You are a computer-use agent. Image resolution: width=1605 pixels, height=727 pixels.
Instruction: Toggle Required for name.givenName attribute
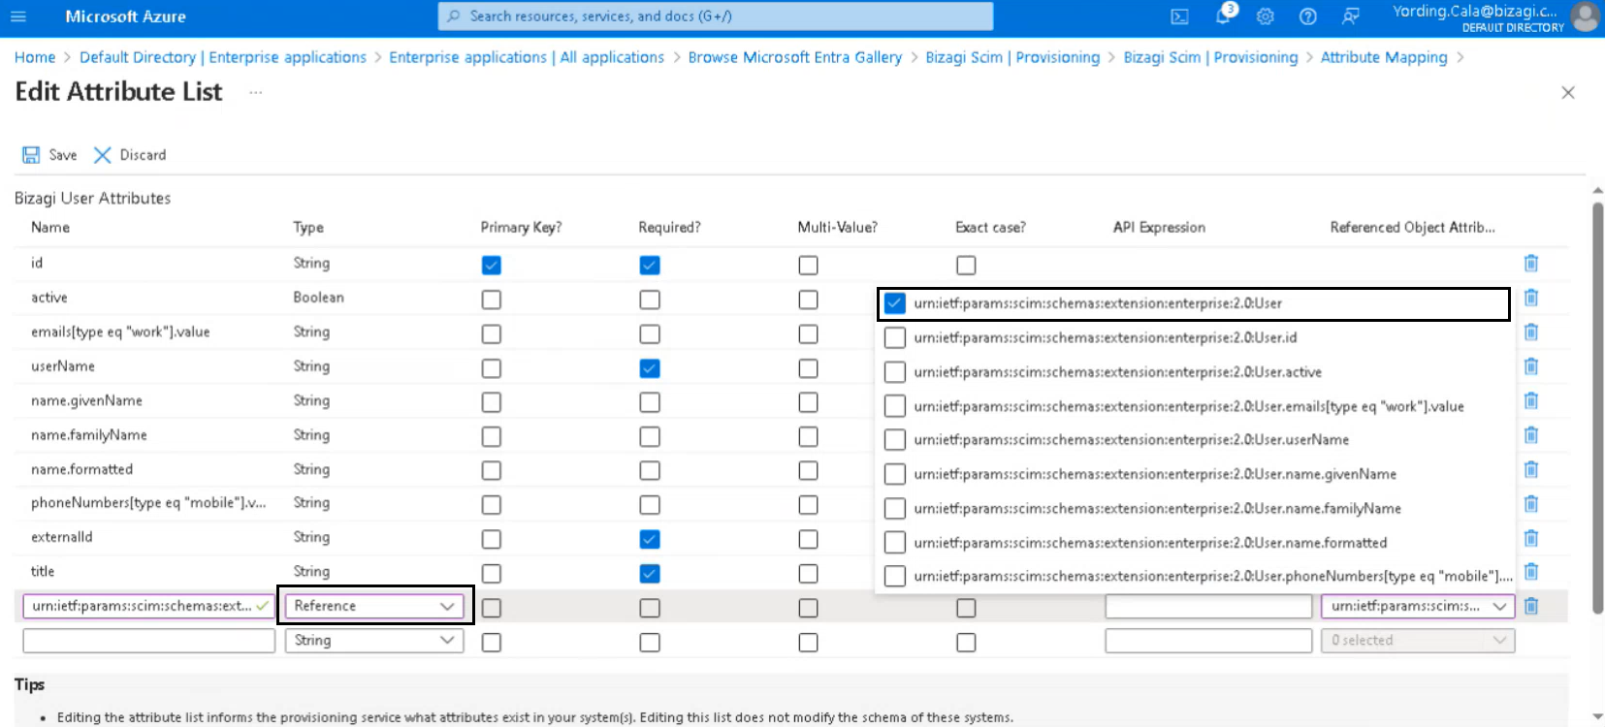[x=650, y=402]
